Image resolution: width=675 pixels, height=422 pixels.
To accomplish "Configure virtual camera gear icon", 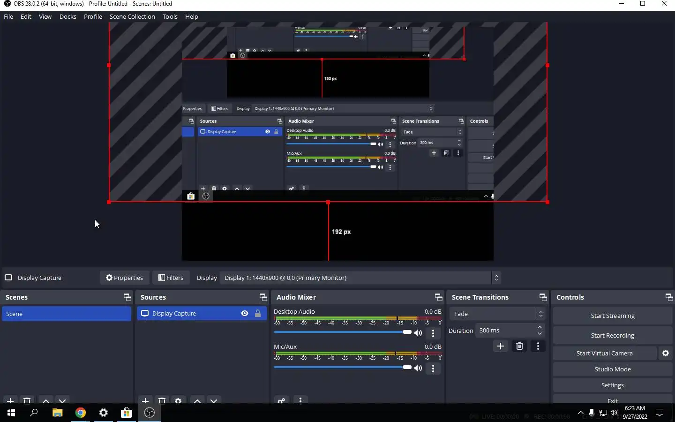I will tap(666, 353).
